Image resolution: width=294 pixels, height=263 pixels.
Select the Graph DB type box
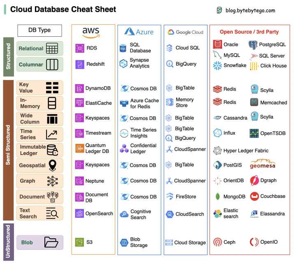(40, 181)
